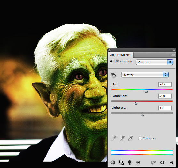Toggle layer visibility eye icon
178x168 pixels.
pyautogui.click(x=138, y=163)
